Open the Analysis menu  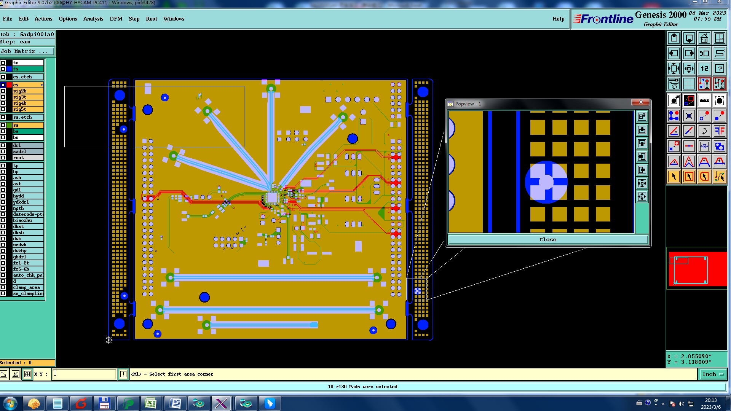coord(93,19)
